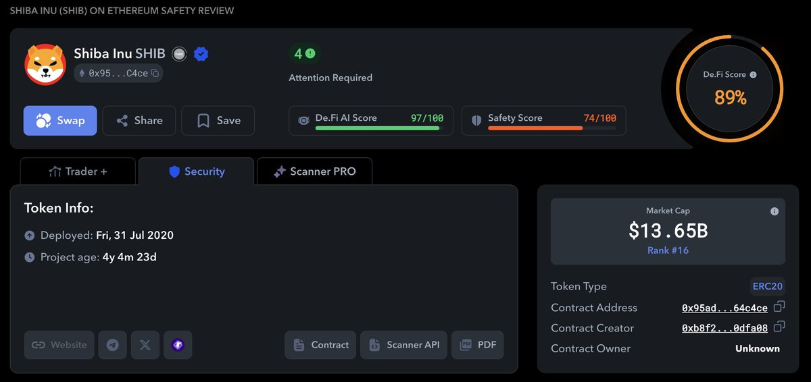Screen dimensions: 811x382
Task: Open De.Fi Score info tooltip icon
Action: [x=753, y=75]
